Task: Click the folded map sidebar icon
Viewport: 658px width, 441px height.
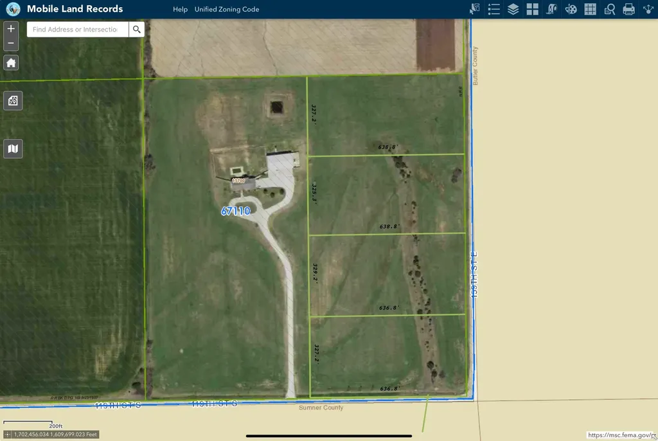Action: click(13, 148)
